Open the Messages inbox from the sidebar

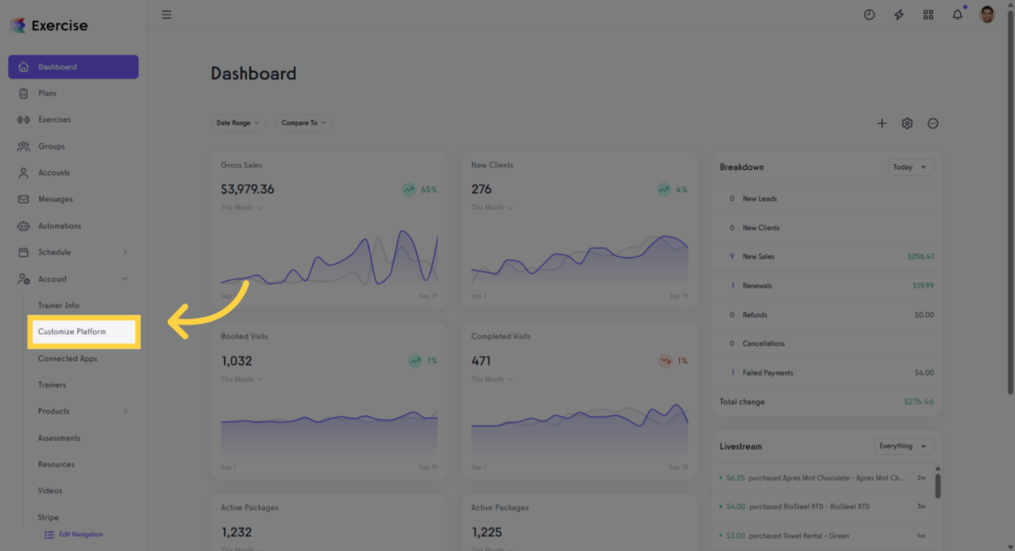23,198
